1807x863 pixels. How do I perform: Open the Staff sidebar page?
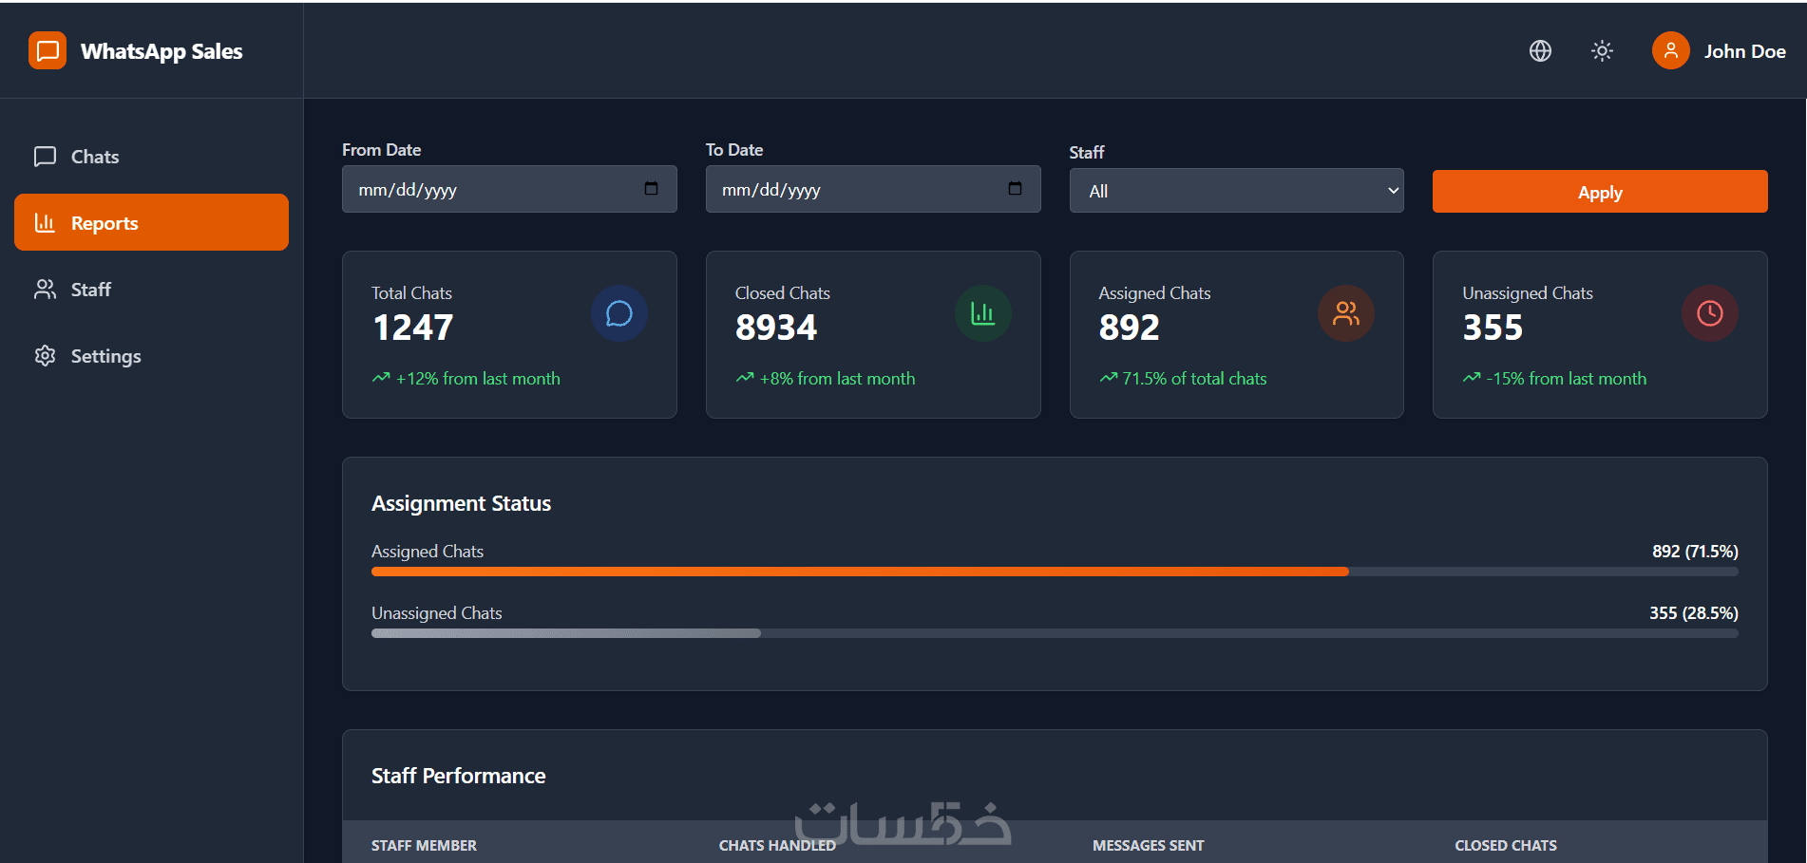pos(151,290)
